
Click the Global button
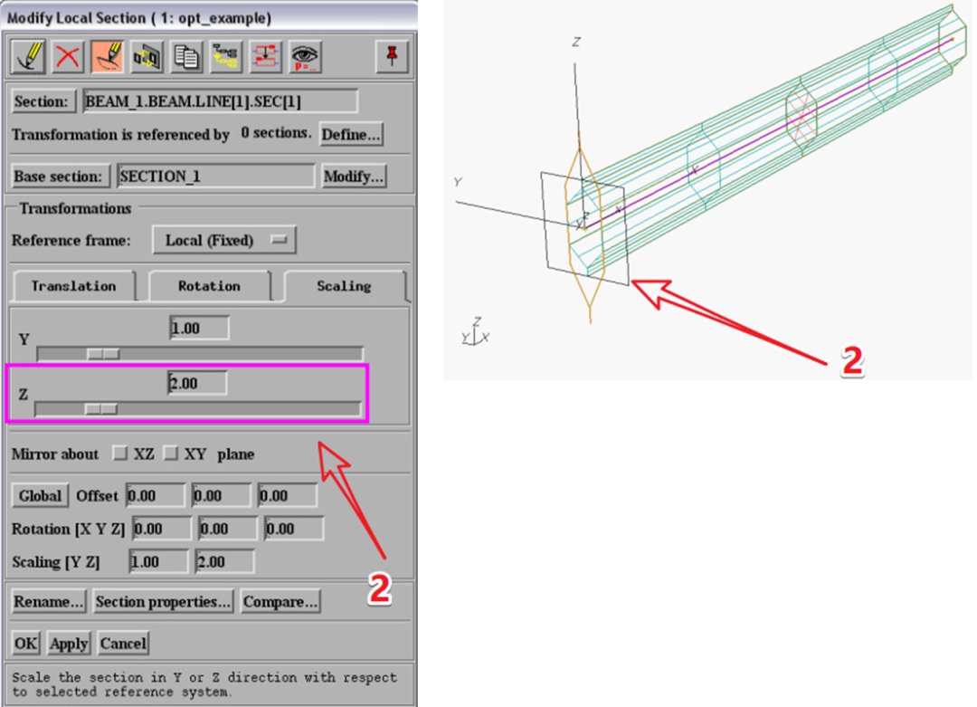pos(40,496)
